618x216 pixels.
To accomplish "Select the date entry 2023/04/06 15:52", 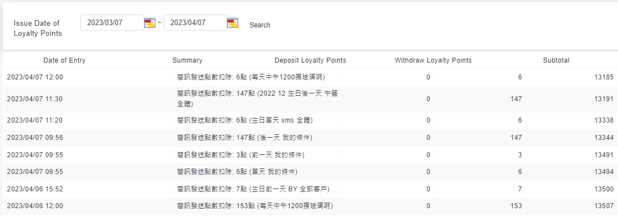I will coord(35,189).
